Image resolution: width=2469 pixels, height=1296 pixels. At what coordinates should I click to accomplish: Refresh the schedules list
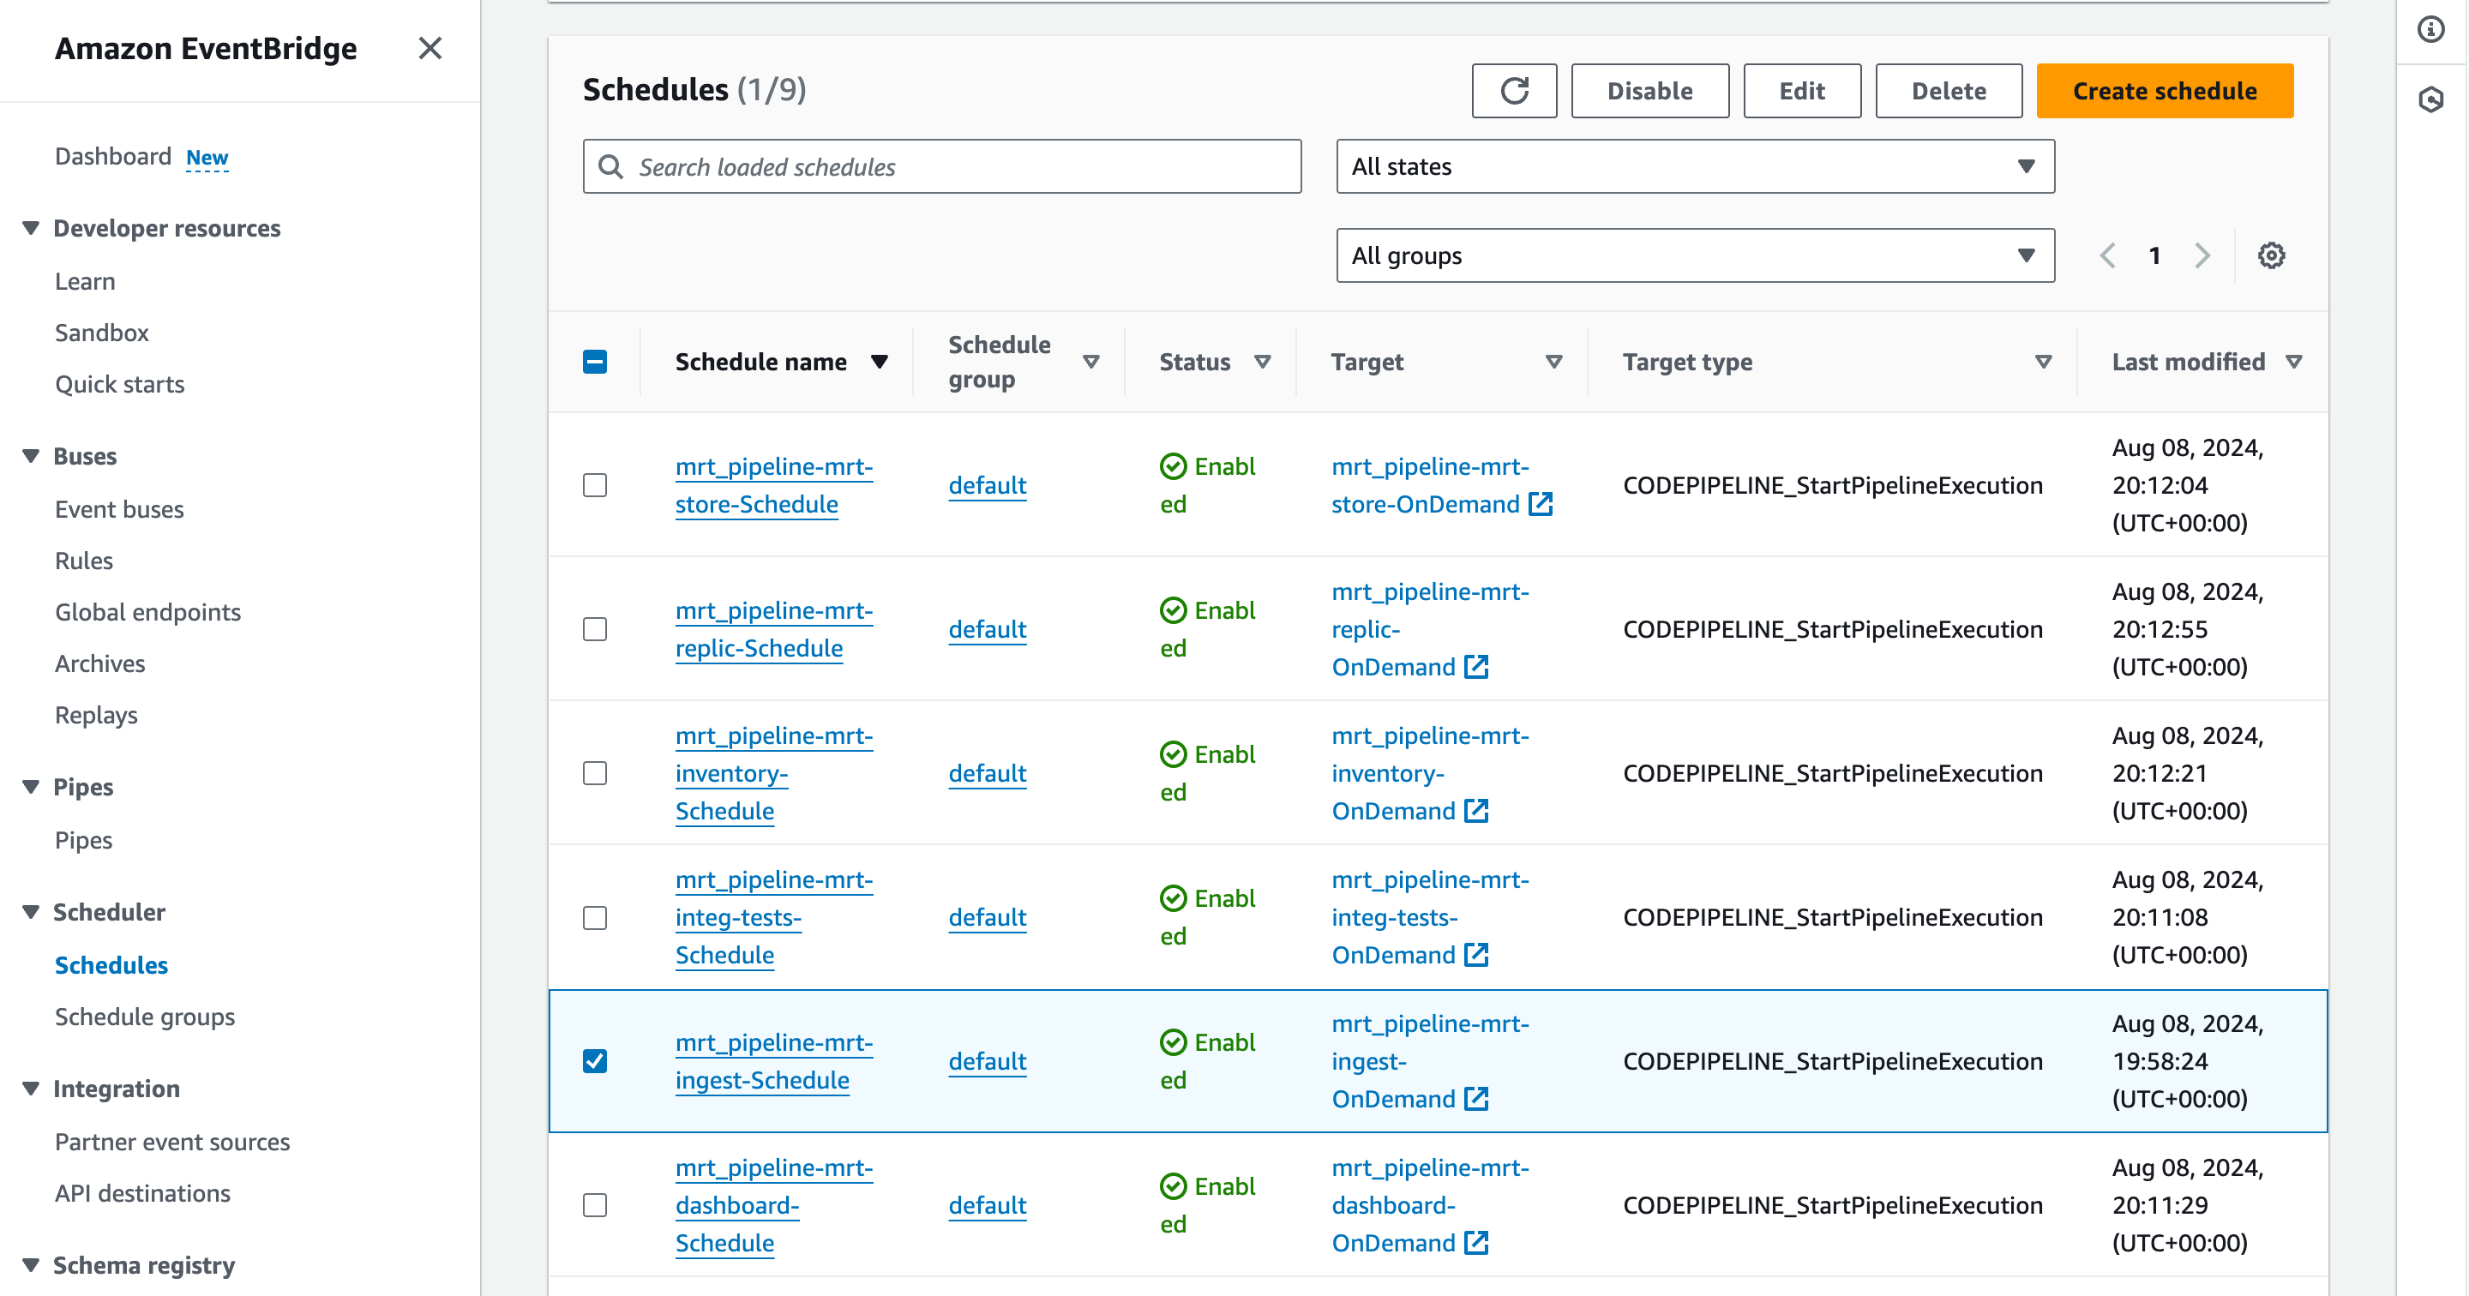tap(1513, 91)
